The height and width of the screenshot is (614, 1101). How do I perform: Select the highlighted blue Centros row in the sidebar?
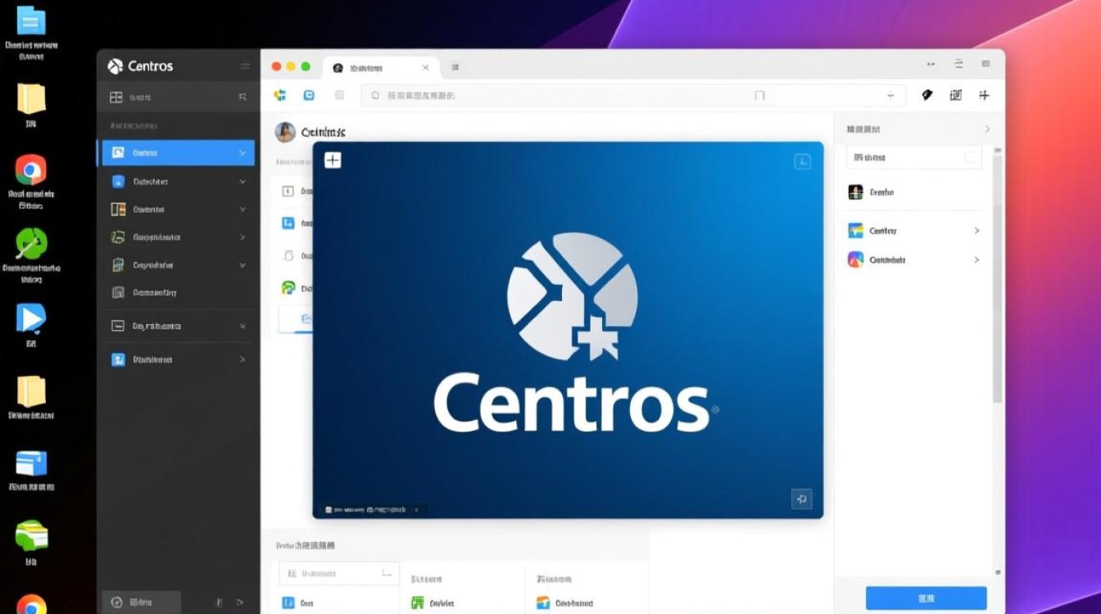tap(176, 152)
